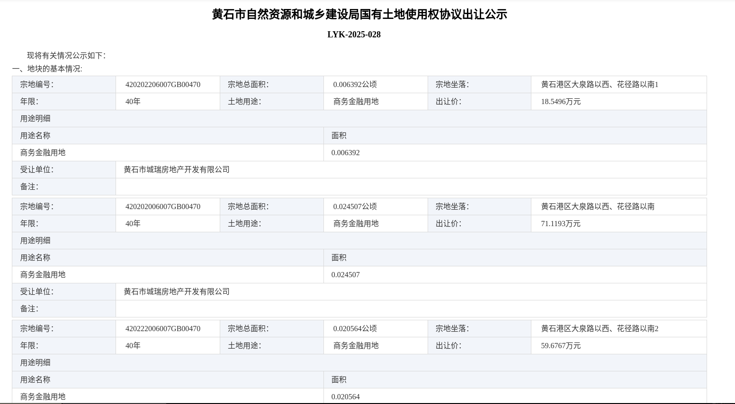Click the empty 备注 cell of the second parcel
Screen dimensions: 735x404
point(411,309)
